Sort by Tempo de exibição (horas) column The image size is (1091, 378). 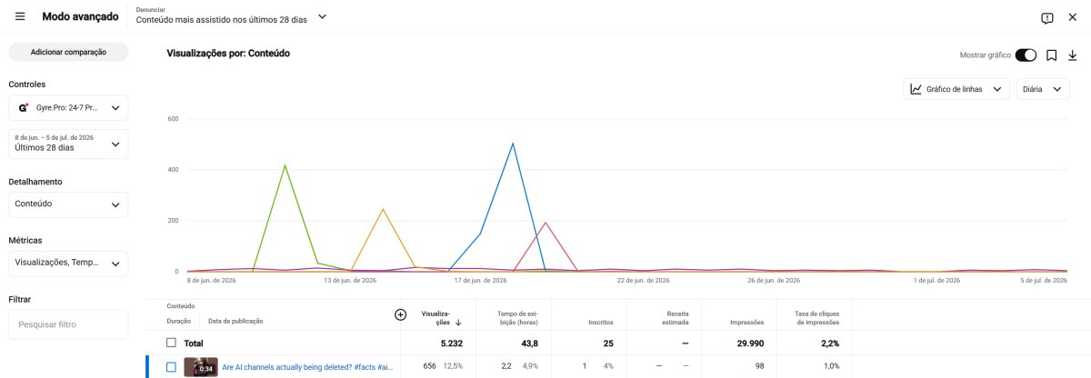(519, 318)
